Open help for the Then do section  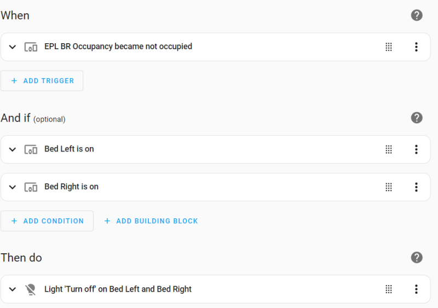tap(417, 257)
